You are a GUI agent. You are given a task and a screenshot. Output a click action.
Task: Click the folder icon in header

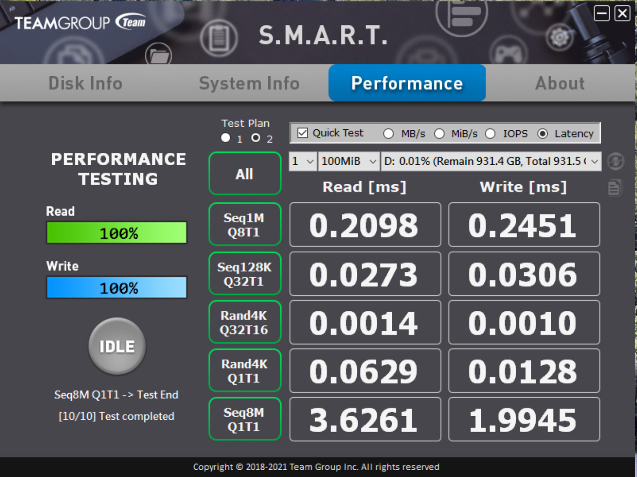pos(158,55)
